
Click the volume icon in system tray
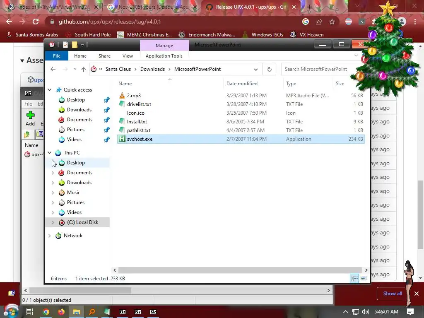click(365, 312)
